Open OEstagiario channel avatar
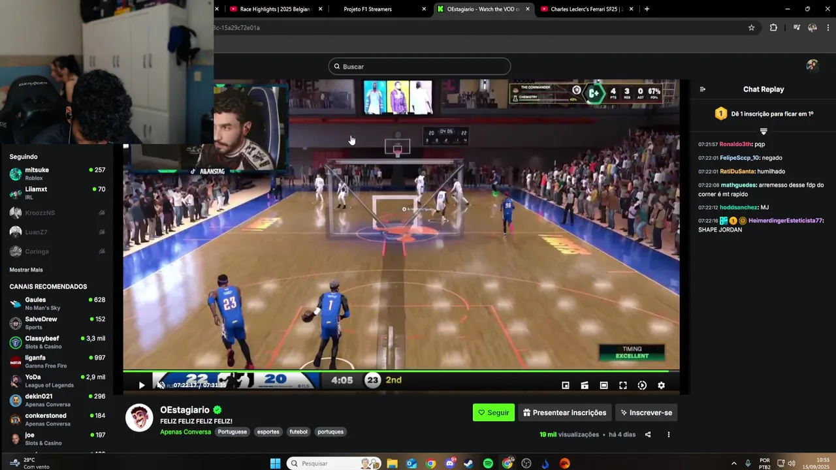 [139, 418]
